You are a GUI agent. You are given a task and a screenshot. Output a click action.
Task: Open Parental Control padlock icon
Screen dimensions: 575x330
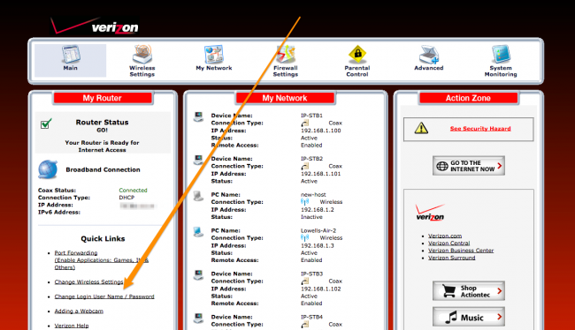357,55
